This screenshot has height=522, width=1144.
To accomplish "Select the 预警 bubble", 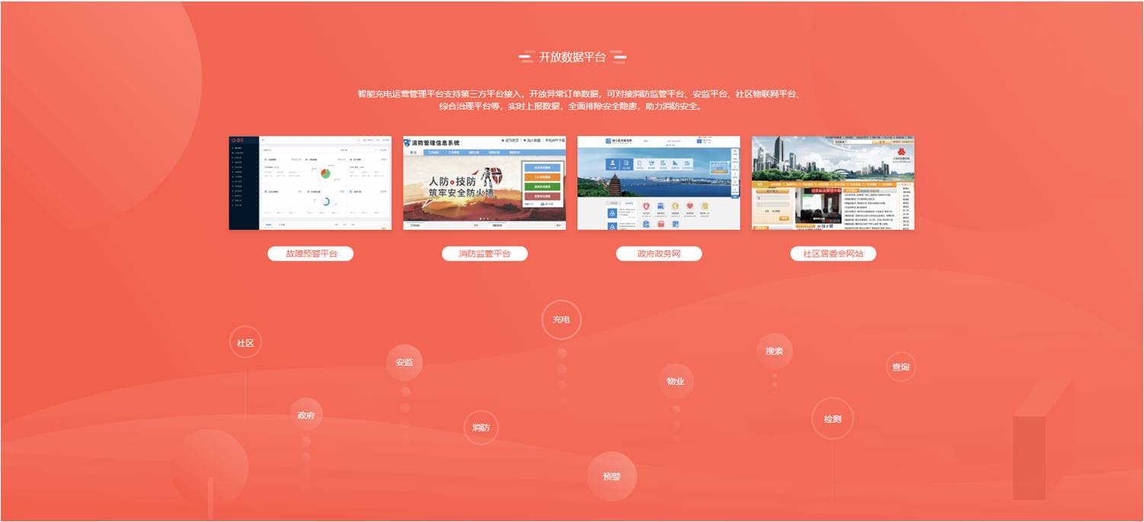I will 612,476.
